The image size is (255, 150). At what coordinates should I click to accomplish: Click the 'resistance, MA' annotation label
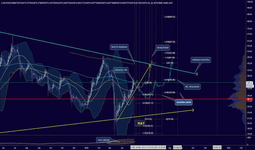(x=121, y=70)
